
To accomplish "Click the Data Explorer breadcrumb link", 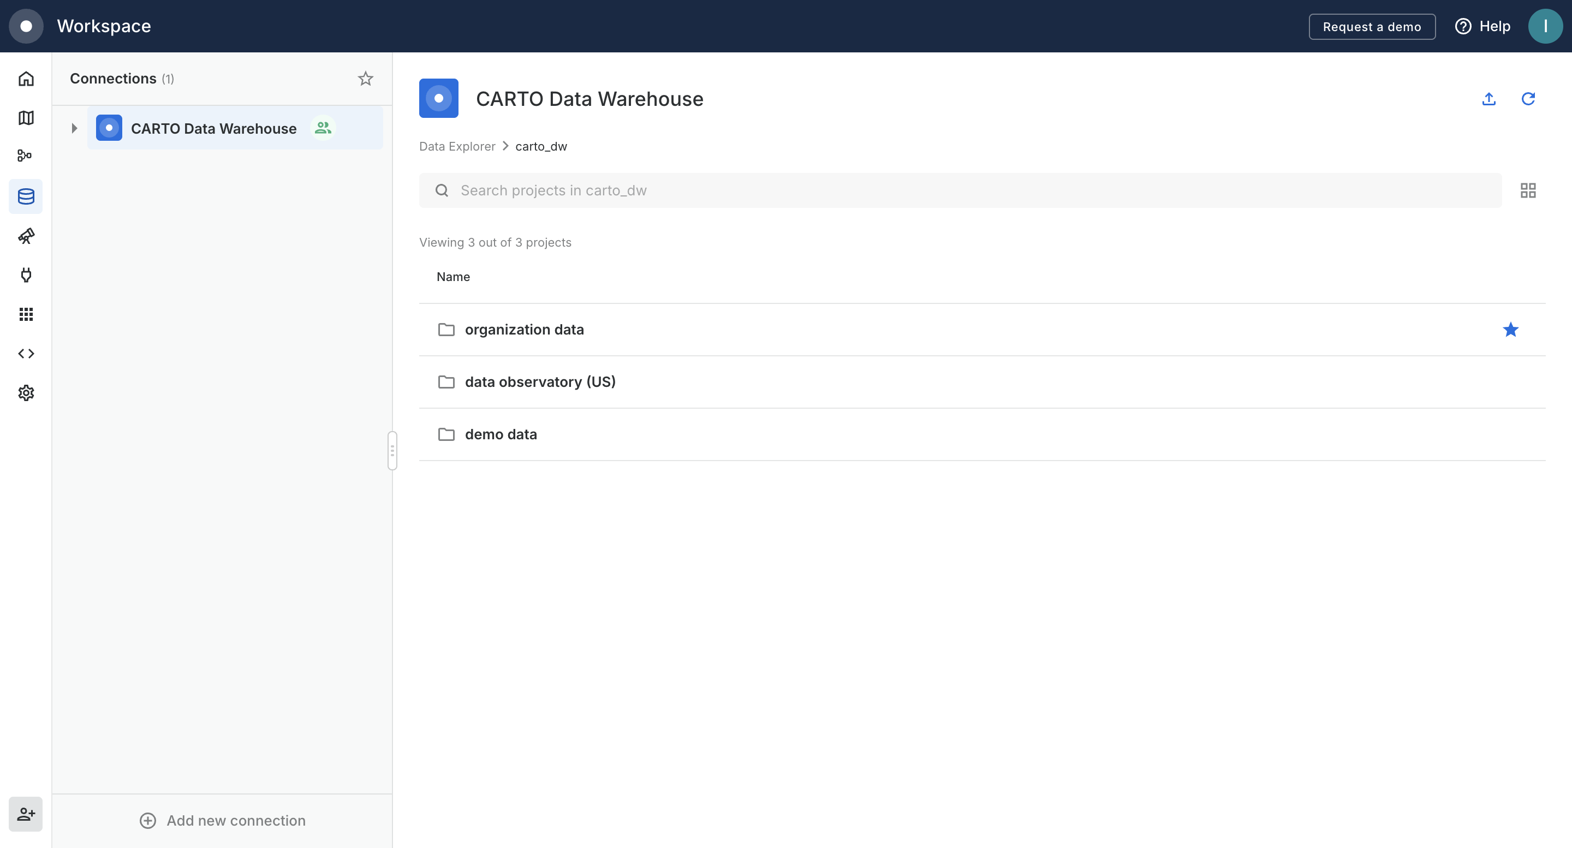I will (x=457, y=146).
